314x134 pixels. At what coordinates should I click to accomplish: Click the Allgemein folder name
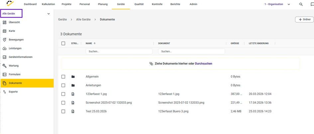click(x=92, y=77)
